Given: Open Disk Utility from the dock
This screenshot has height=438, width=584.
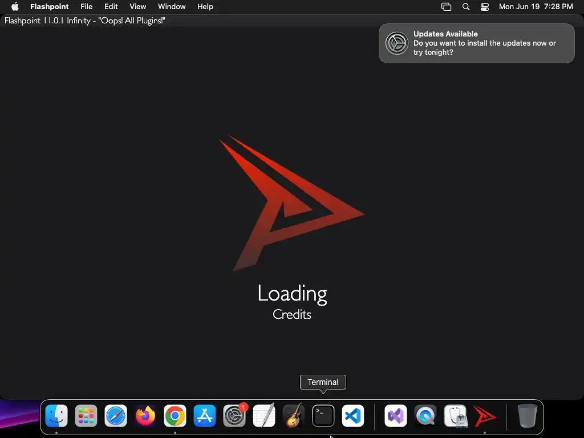Looking at the screenshot, I should (455, 415).
